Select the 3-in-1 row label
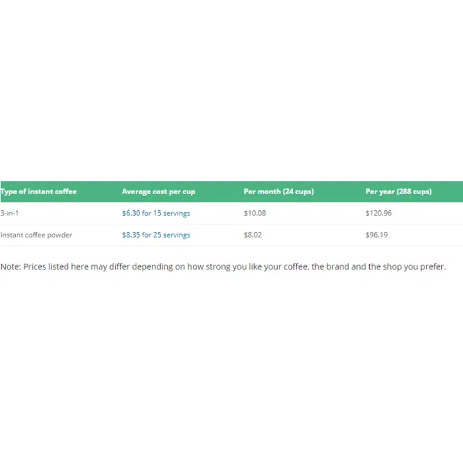Viewport: 463px width, 463px height. pyautogui.click(x=9, y=213)
